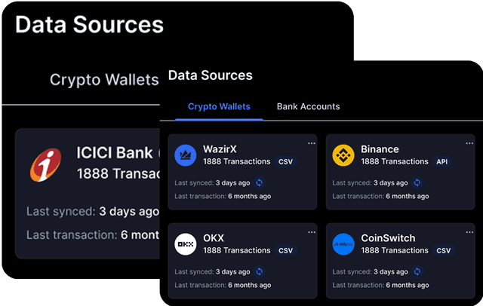The image size is (483, 306).
Task: Click the CSV badge on OKX
Action: [x=285, y=250]
